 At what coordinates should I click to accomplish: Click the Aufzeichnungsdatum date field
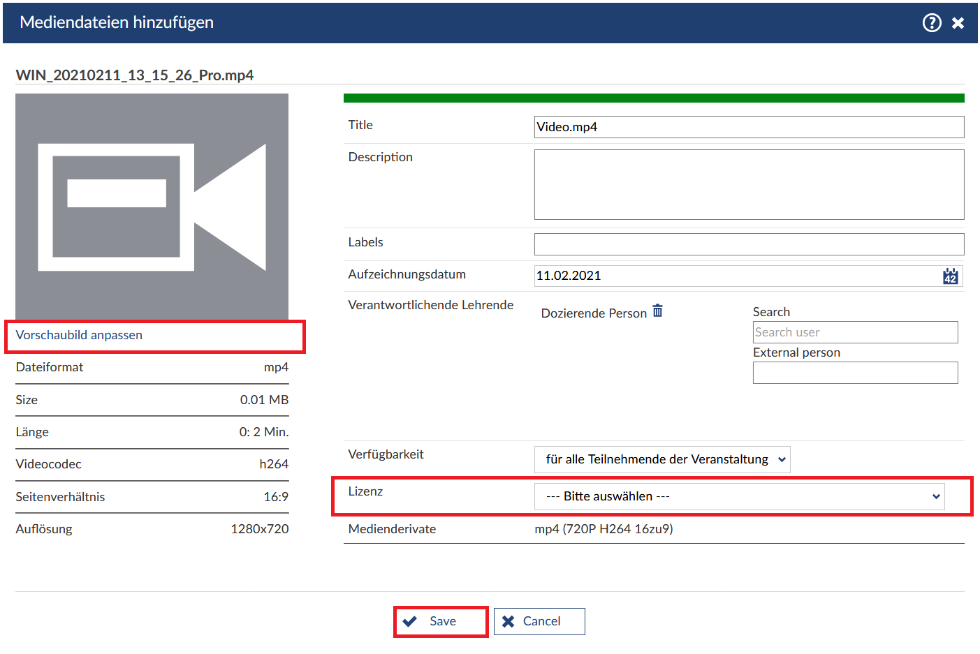click(x=733, y=276)
